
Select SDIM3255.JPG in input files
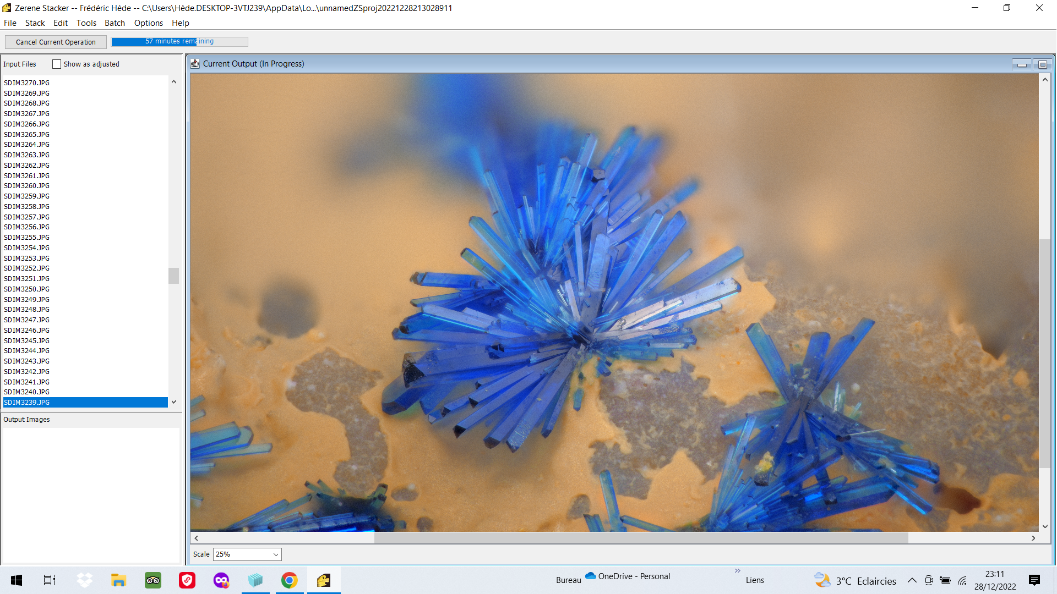(26, 238)
